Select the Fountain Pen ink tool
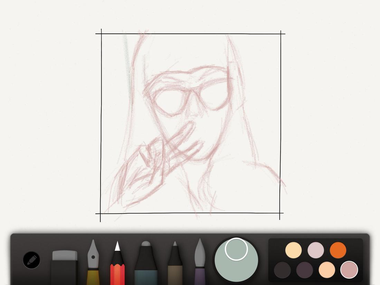The height and width of the screenshot is (285, 380). point(93,259)
